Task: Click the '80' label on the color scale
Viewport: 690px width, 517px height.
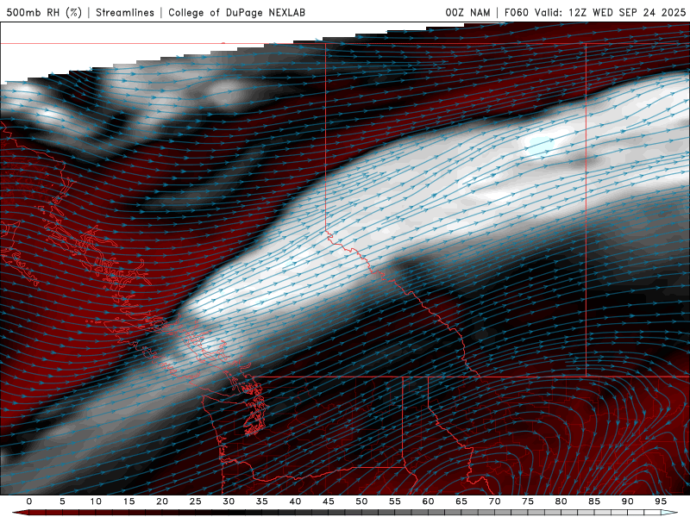Action: point(561,501)
